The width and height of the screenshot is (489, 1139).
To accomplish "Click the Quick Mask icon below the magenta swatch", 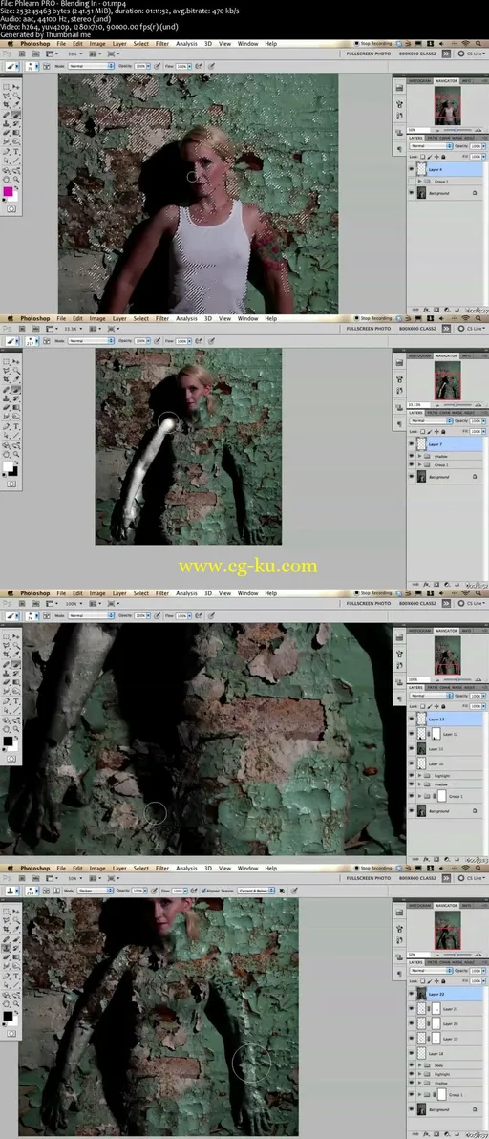I will pyautogui.click(x=11, y=209).
